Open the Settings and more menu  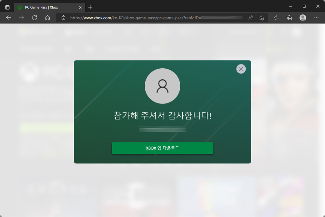316,18
